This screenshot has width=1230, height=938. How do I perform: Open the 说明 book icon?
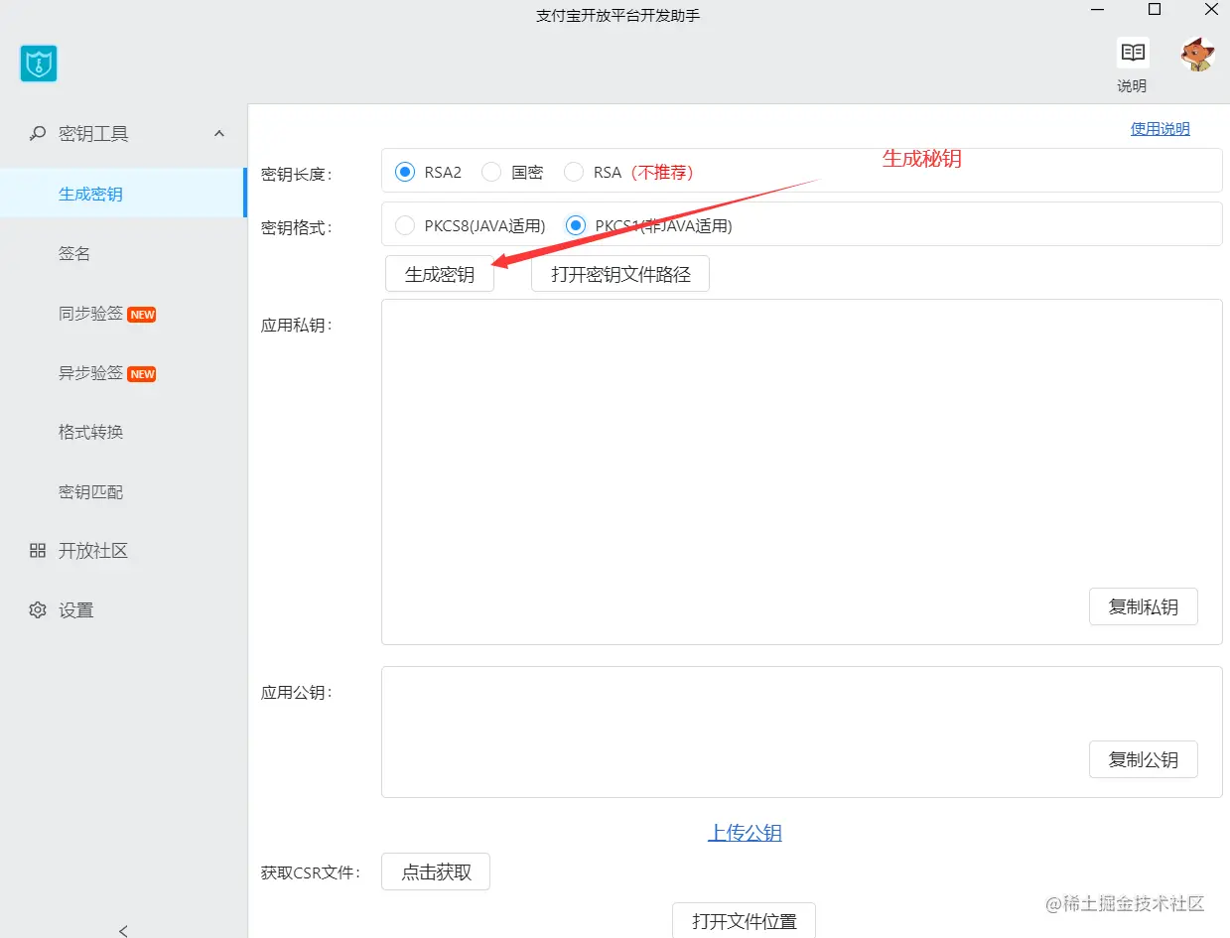point(1132,54)
